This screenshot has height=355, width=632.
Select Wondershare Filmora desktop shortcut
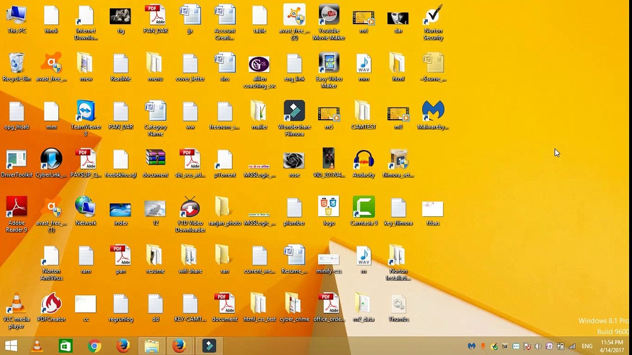[x=294, y=118]
